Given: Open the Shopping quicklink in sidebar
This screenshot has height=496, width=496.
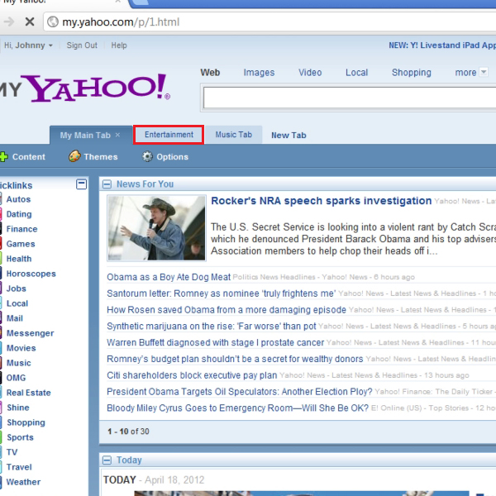Looking at the screenshot, I should [26, 422].
